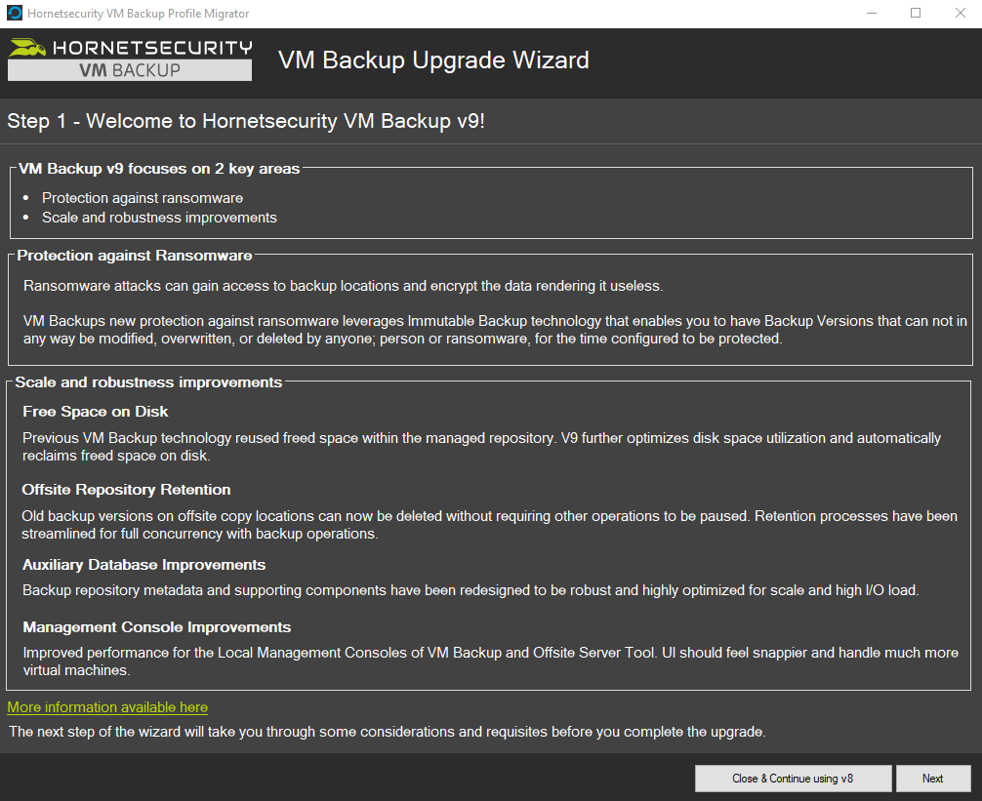Click the 'Protection against Ransomware' section header
The width and height of the screenshot is (982, 801).
(x=135, y=256)
